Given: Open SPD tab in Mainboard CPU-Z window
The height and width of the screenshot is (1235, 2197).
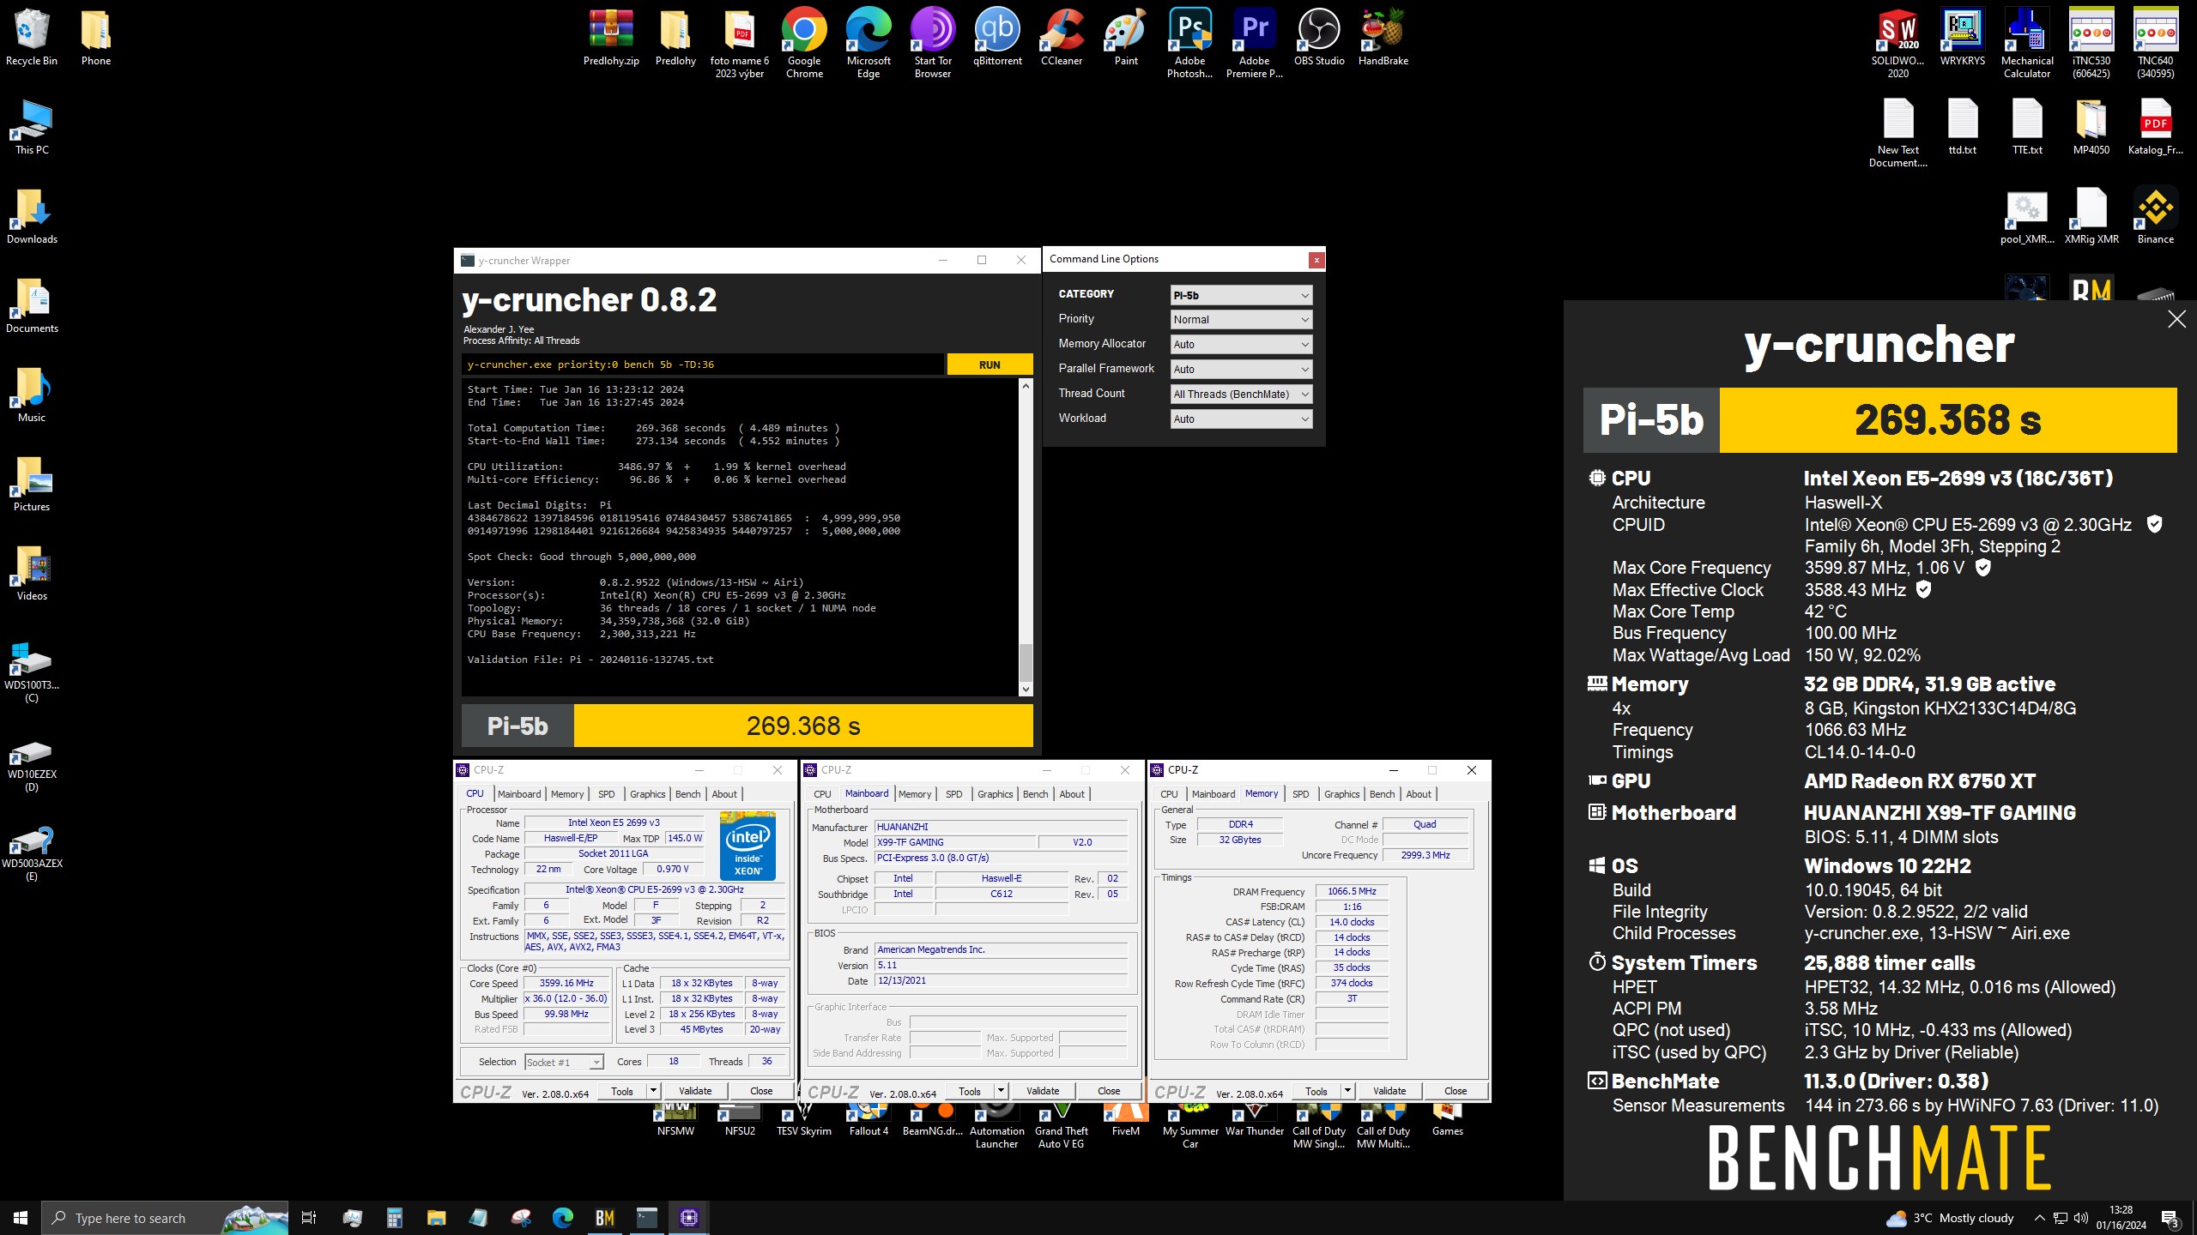Looking at the screenshot, I should (x=953, y=794).
